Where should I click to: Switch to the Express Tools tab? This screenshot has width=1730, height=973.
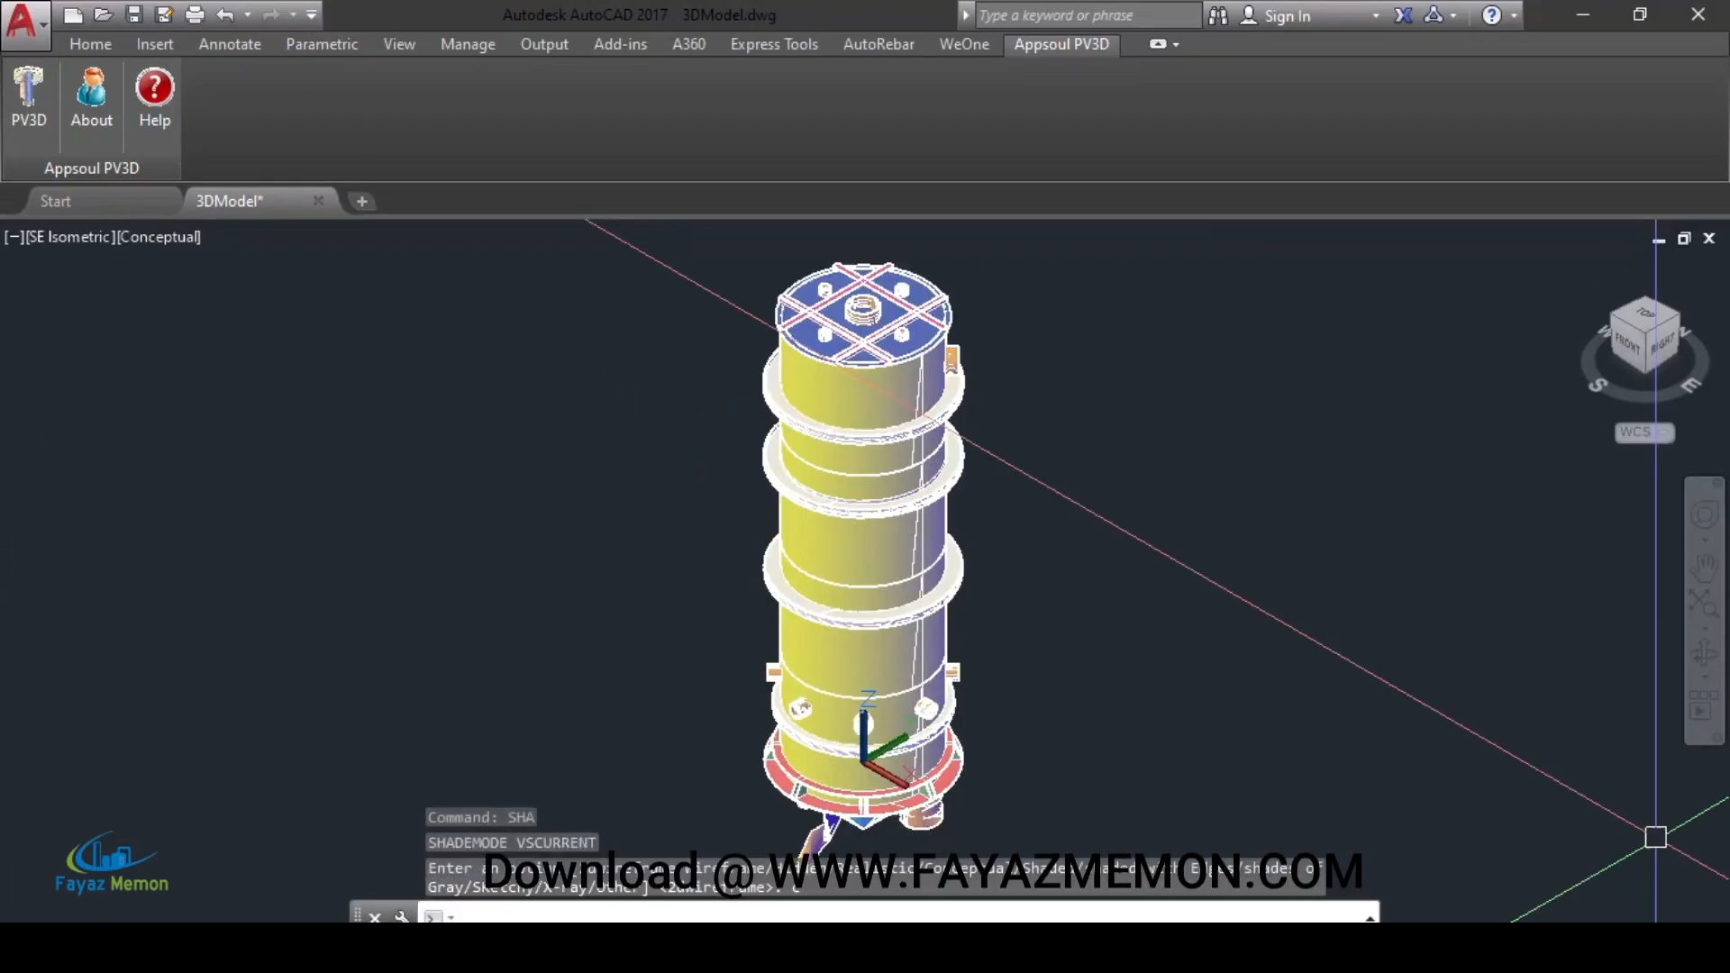click(x=774, y=44)
